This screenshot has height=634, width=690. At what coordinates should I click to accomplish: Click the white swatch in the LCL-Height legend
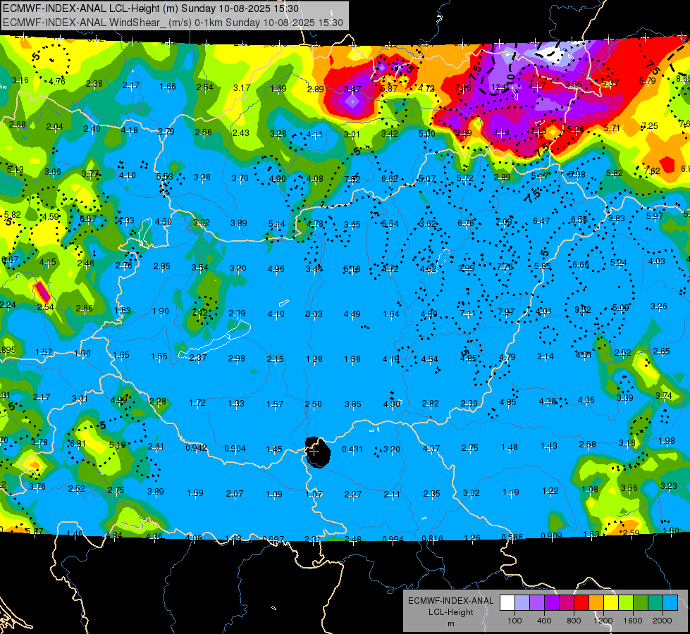tap(507, 602)
